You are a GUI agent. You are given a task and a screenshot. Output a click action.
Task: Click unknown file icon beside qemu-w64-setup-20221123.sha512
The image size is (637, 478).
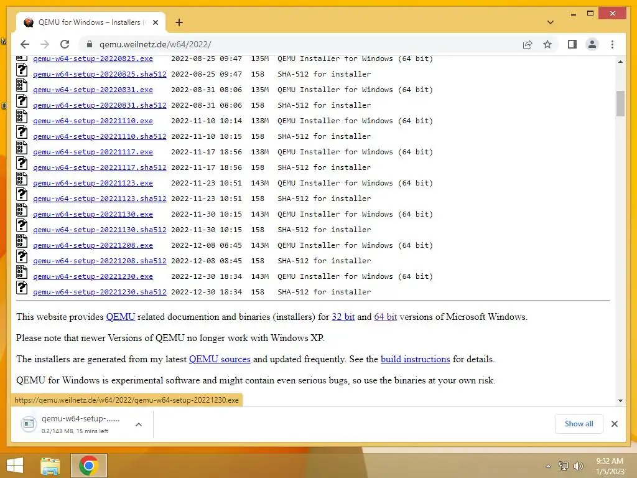22,194
